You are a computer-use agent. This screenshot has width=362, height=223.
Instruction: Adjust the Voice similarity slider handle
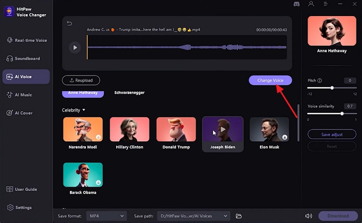(342, 114)
